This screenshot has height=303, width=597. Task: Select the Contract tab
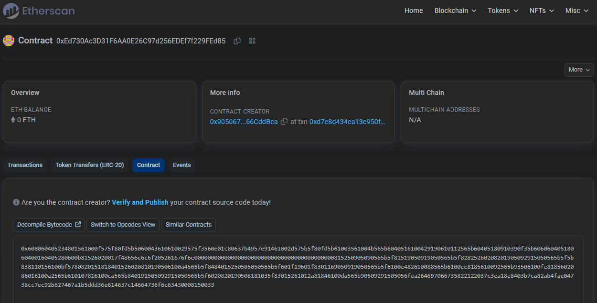[149, 165]
